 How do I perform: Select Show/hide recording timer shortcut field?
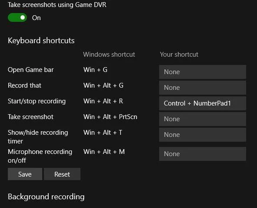point(203,135)
